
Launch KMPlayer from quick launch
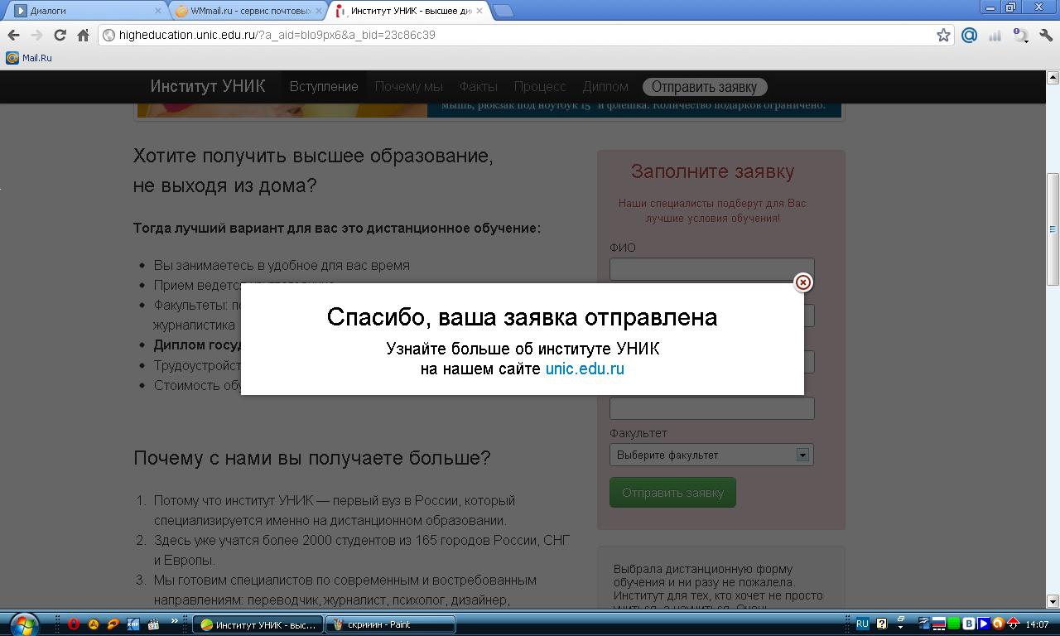tap(133, 624)
